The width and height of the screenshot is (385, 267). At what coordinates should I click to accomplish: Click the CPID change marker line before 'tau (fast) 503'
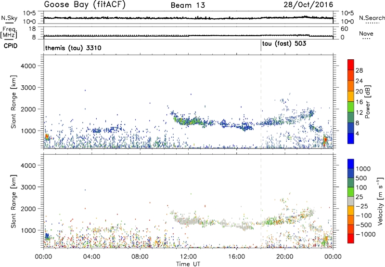[x=261, y=46]
